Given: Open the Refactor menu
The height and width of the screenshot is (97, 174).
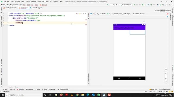Looking at the screenshot, I should click(x=34, y=2).
